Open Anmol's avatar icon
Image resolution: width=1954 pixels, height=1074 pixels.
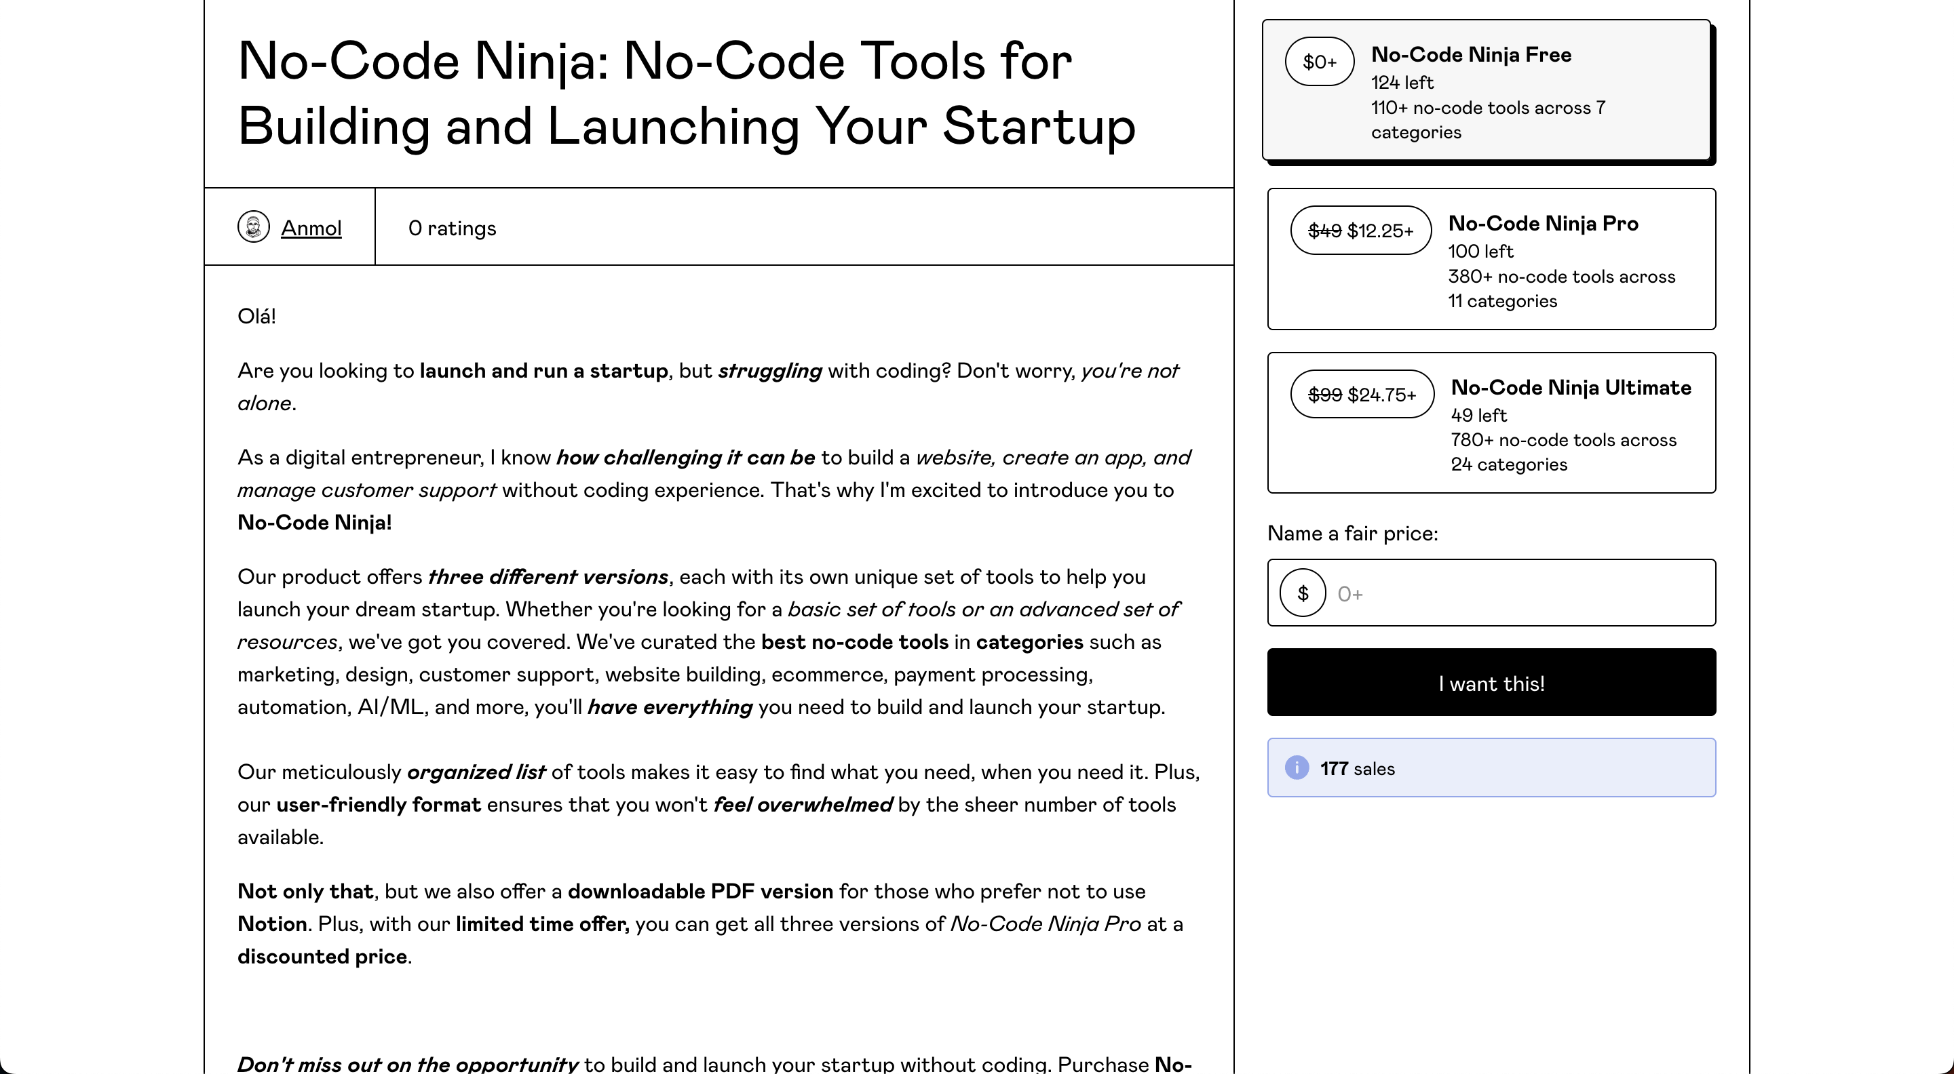click(253, 226)
